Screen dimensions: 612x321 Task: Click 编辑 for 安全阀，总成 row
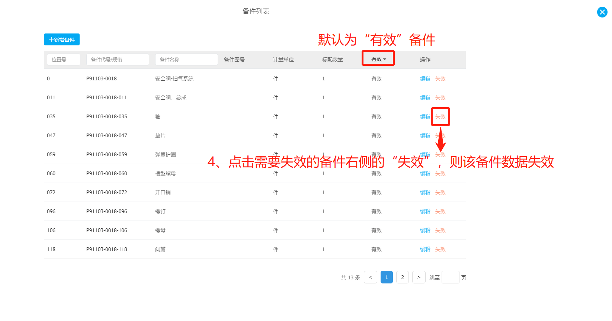tap(425, 97)
